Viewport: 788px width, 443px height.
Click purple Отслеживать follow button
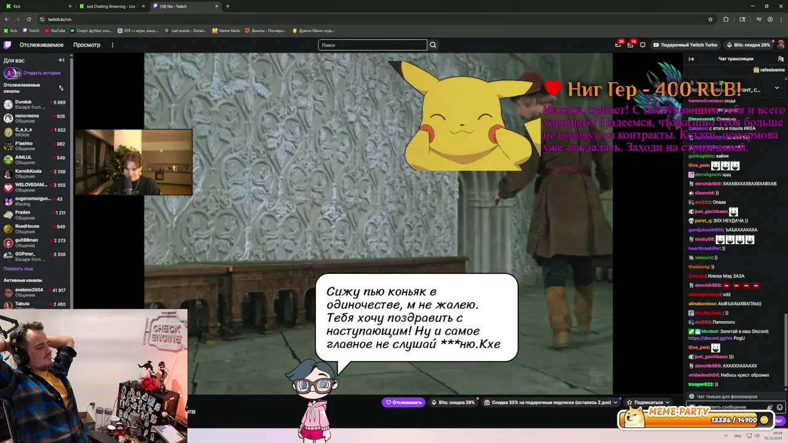tap(403, 402)
